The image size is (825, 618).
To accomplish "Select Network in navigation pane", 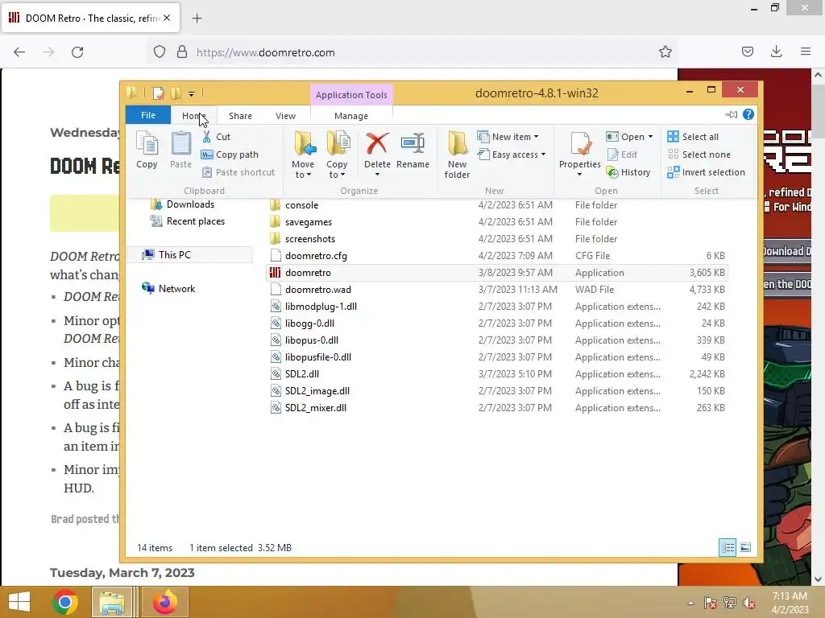I will pyautogui.click(x=168, y=289).
